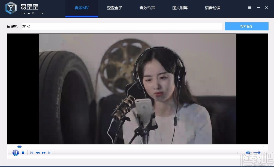Adjust the volume slider
Image resolution: width=274 pixels, height=167 pixels.
pos(259,152)
